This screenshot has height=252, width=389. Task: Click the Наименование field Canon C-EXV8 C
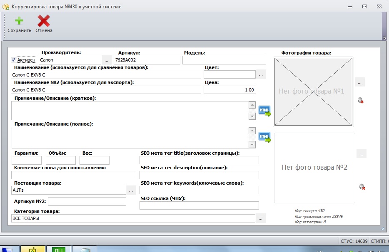click(x=106, y=75)
